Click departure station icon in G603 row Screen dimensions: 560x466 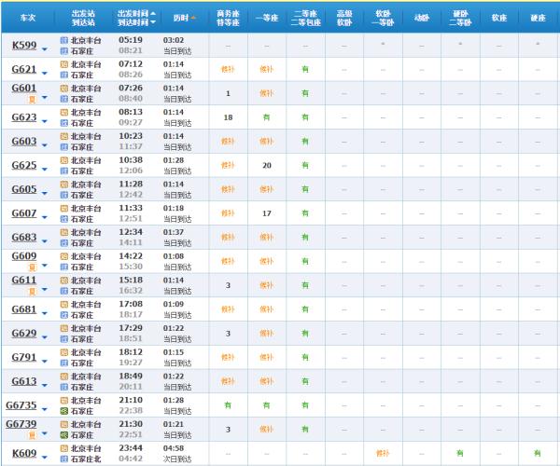pyautogui.click(x=63, y=136)
